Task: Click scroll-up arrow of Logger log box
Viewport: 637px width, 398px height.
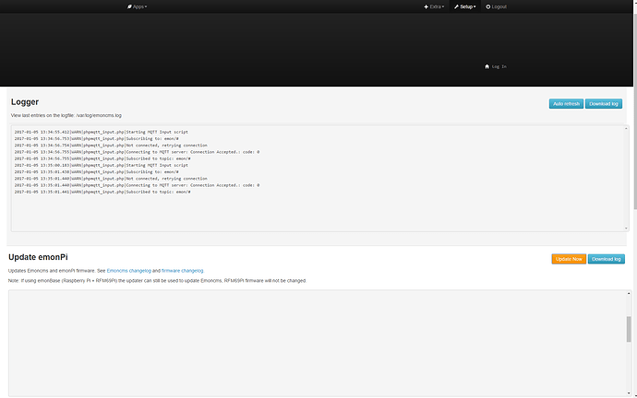Action: (x=626, y=128)
